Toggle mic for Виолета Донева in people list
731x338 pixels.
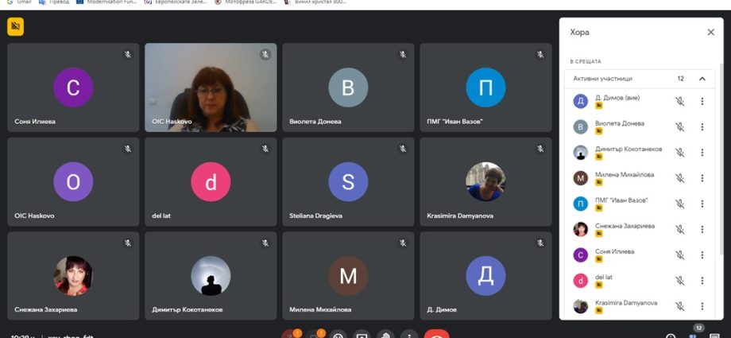tap(679, 127)
